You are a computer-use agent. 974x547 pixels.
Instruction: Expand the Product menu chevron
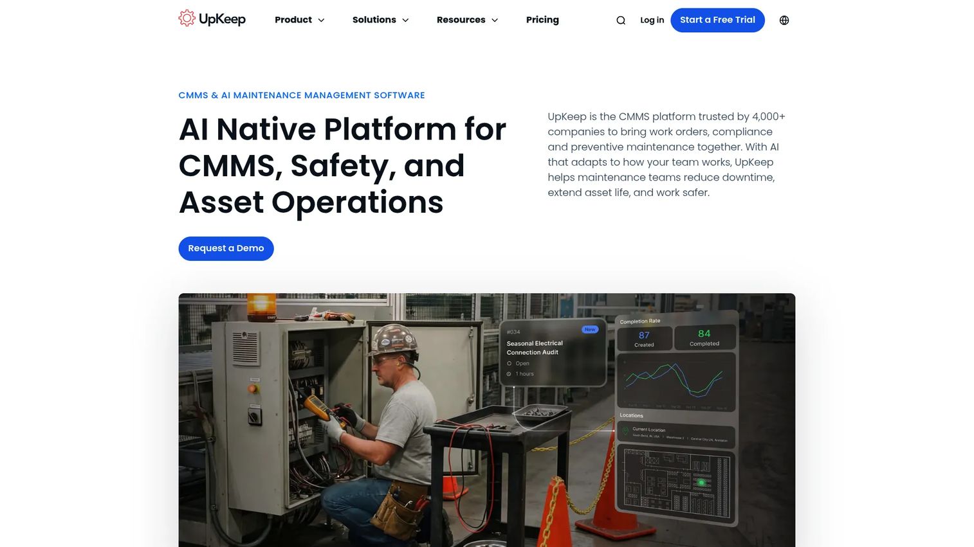[321, 20]
